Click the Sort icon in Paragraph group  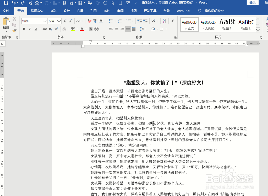click(164, 20)
